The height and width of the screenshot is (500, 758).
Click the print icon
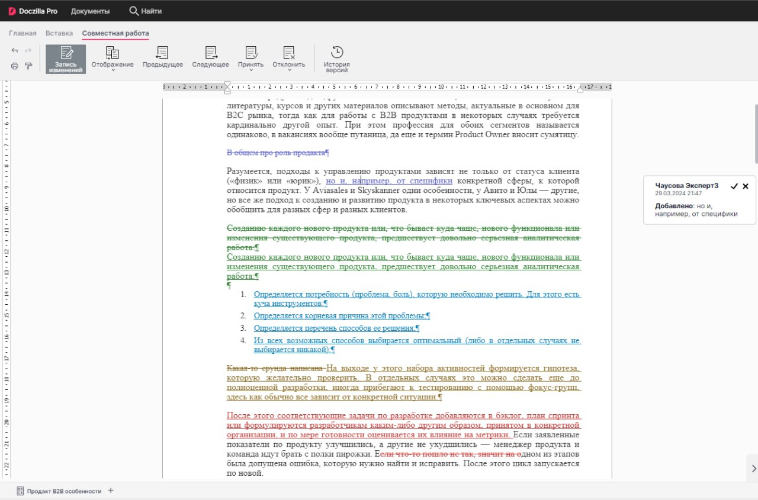15,66
